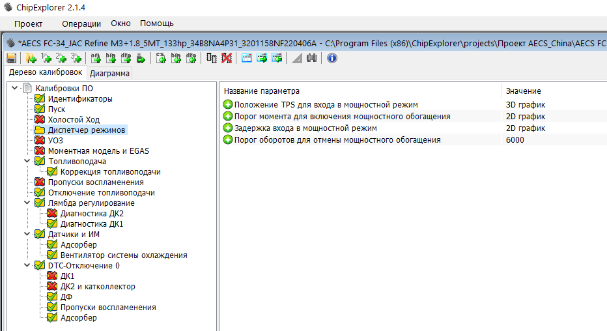Open the Операции menu
This screenshot has width=607, height=331.
[81, 23]
